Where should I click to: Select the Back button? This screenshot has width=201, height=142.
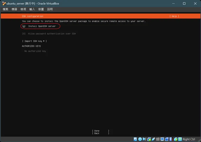click(x=100, y=133)
